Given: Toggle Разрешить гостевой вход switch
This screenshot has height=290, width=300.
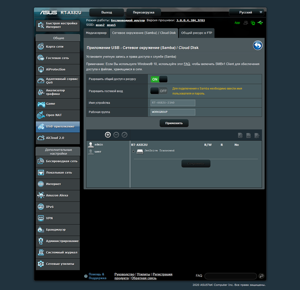Looking at the screenshot, I should point(159,91).
